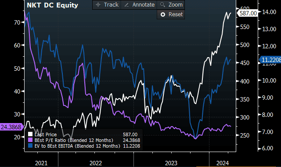Click the blue 11.2208 axis marker
The height and width of the screenshot is (167, 281).
tap(270, 60)
